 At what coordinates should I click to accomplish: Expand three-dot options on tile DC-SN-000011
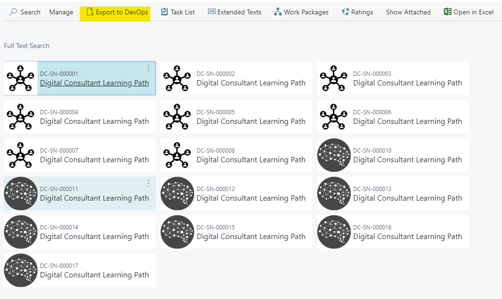(x=148, y=183)
